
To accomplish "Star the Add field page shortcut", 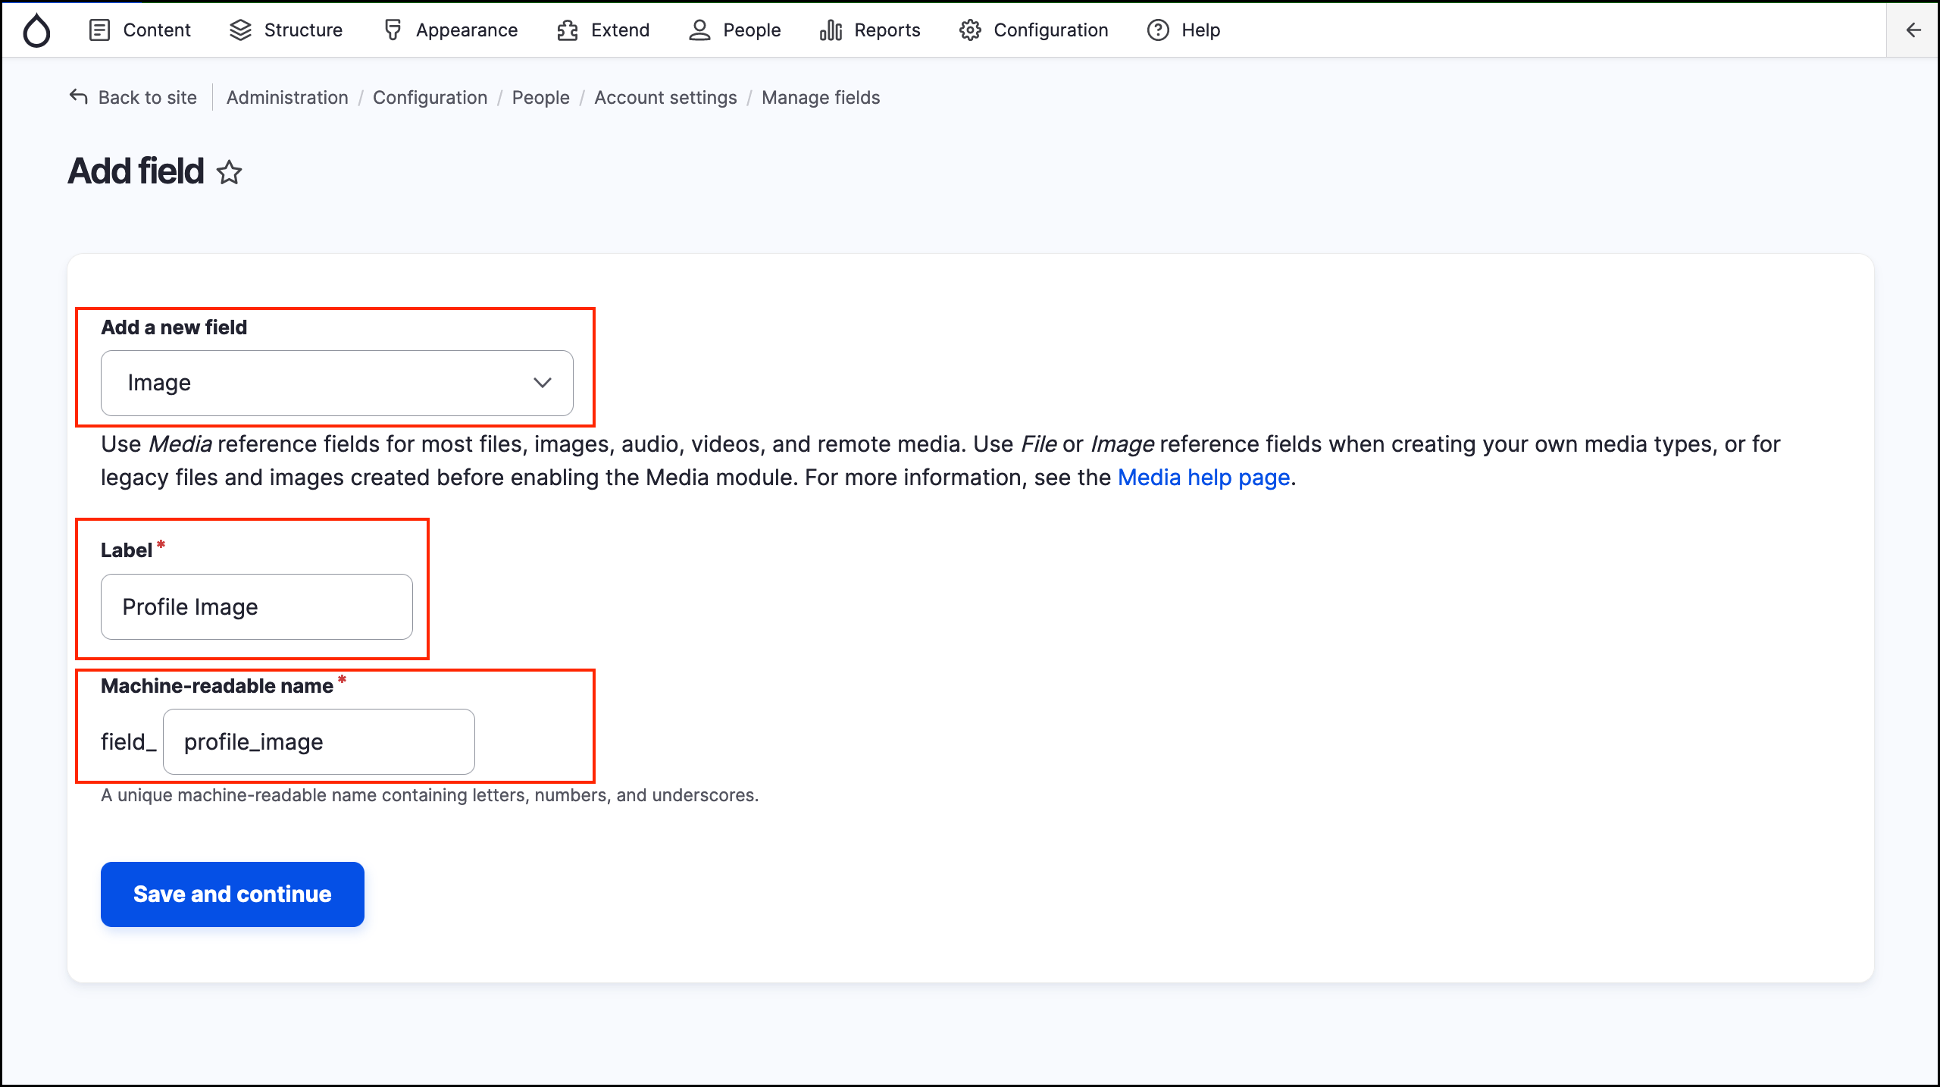I will [229, 173].
